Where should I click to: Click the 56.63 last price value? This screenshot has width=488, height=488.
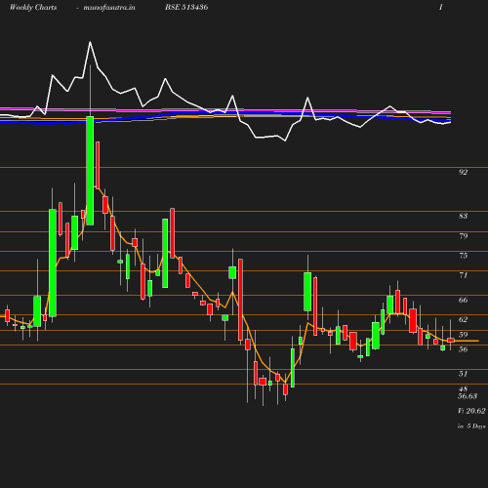468,396
